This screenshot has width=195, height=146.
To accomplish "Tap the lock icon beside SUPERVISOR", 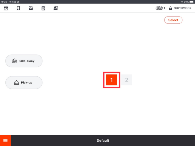I will tap(171, 8).
